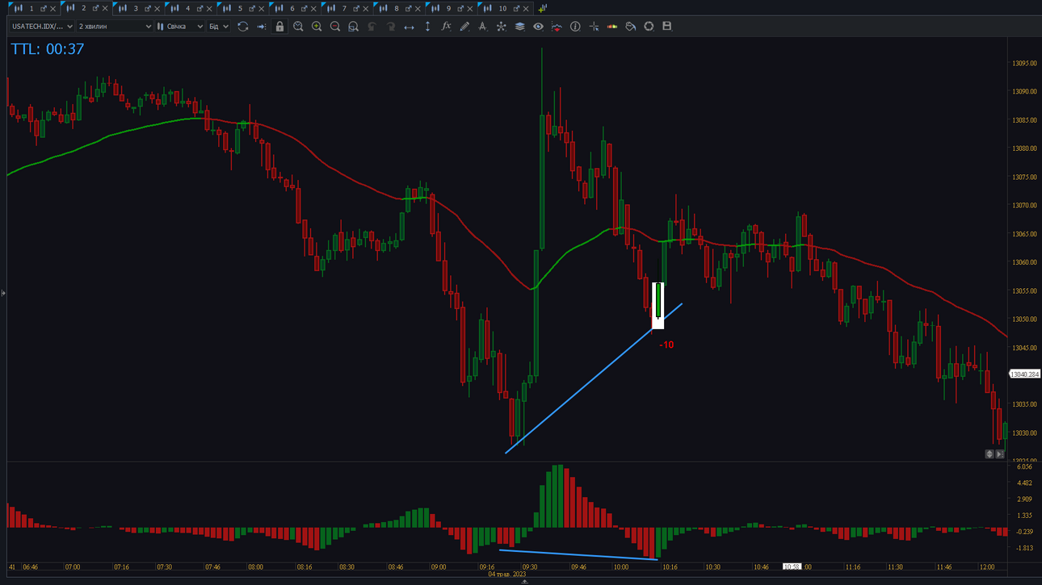Toggle the chart lock icon
The width and height of the screenshot is (1042, 585).
[x=279, y=27]
